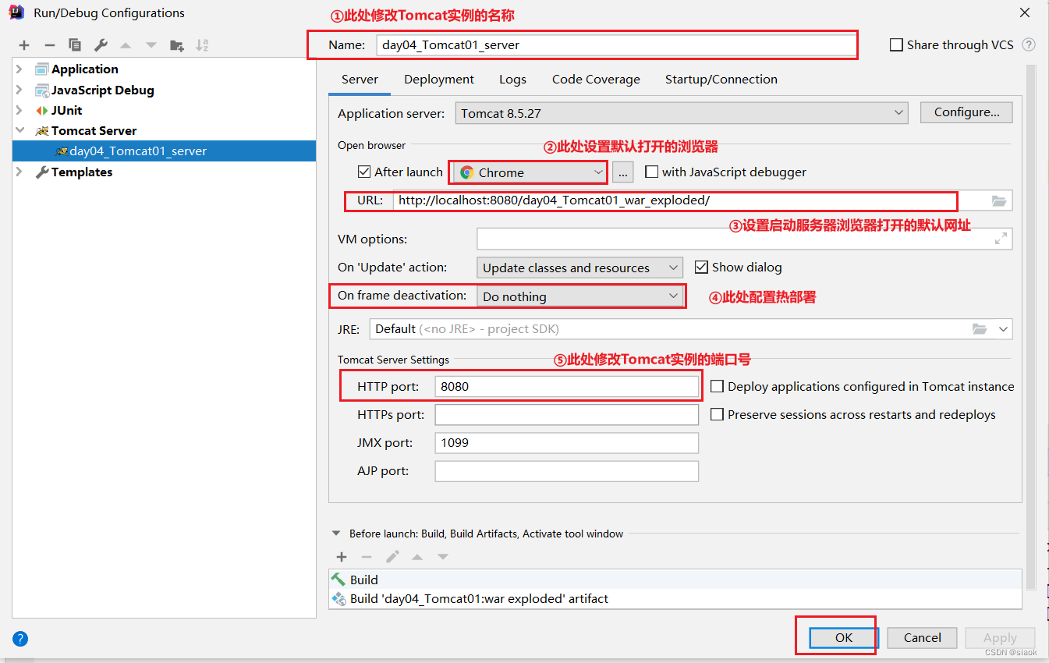Open the JRE dropdown arrow

(x=1003, y=329)
